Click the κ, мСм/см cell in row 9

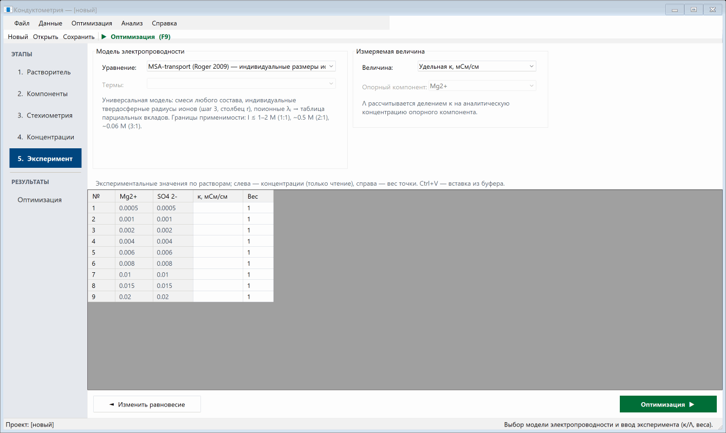(218, 297)
